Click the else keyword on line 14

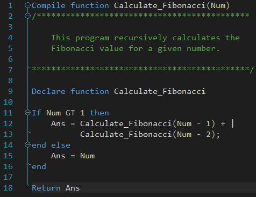point(61,145)
